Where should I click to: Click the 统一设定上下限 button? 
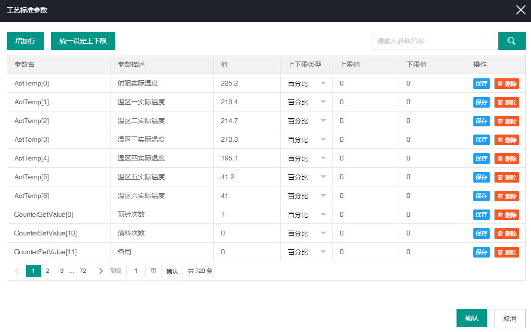tap(83, 41)
